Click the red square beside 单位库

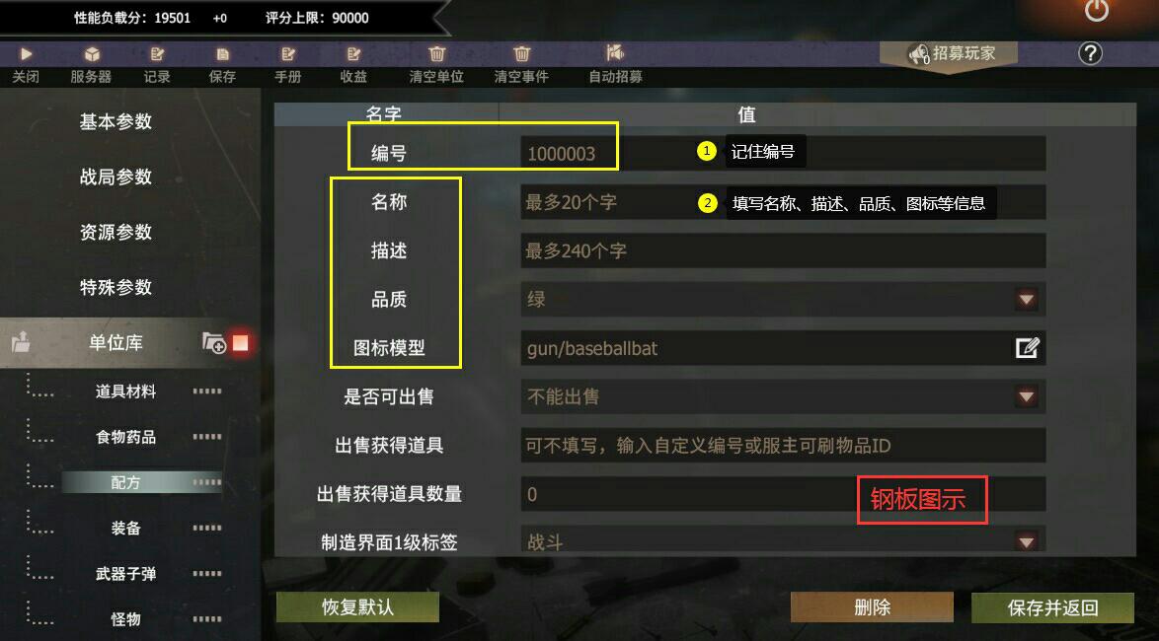240,342
